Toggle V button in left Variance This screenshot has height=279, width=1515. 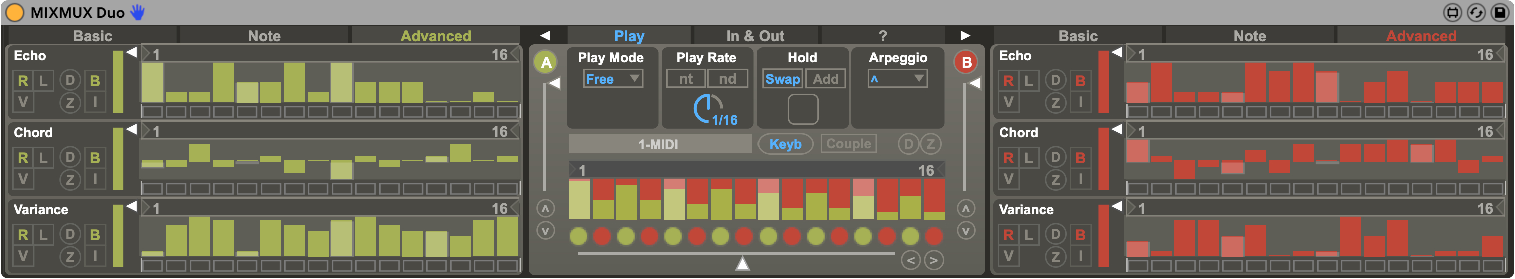[23, 256]
